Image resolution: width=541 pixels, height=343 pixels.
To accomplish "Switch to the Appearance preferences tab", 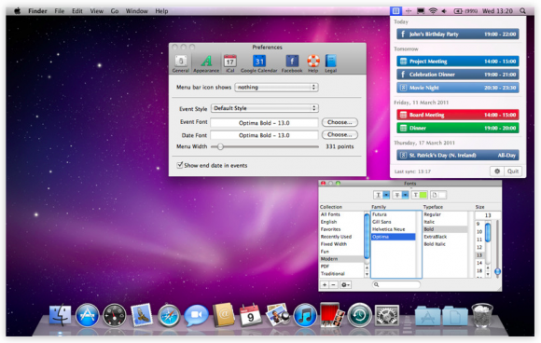I will (x=206, y=63).
